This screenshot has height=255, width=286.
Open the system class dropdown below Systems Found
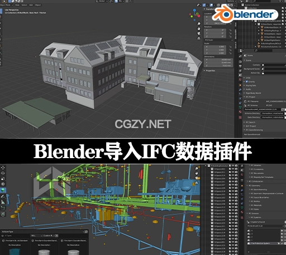(265, 226)
